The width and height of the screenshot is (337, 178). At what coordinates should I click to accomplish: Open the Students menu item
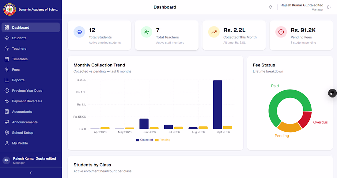[x=31, y=38]
